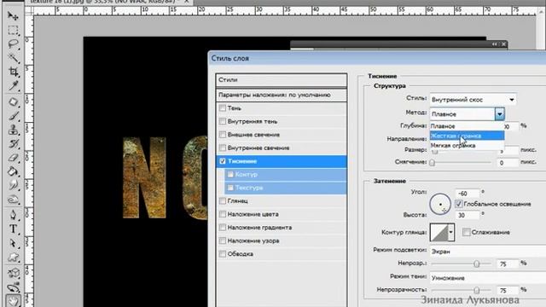Select the Clone Stamp tool

13,130
